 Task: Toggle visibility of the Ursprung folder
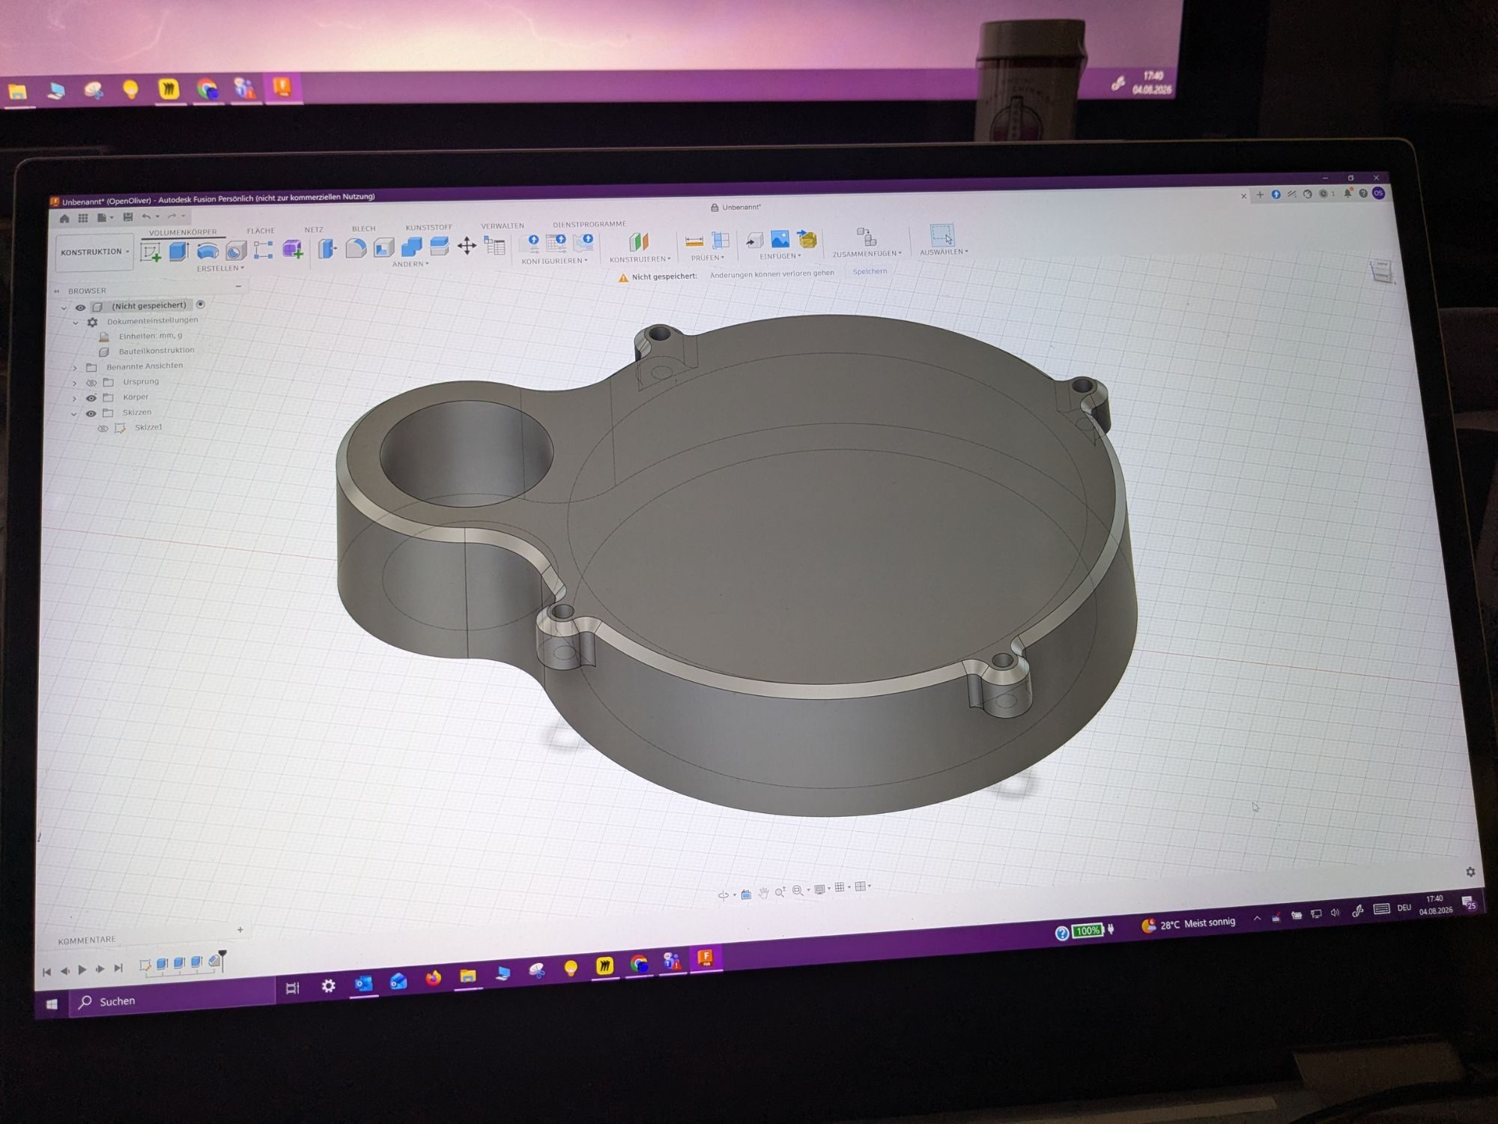[91, 383]
